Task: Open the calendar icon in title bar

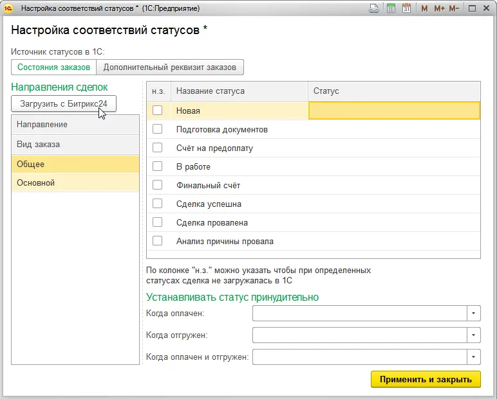Action: click(406, 9)
